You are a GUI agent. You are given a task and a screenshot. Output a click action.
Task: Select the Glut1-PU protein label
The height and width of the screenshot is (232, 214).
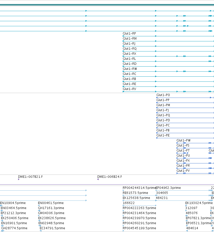coord(183,155)
